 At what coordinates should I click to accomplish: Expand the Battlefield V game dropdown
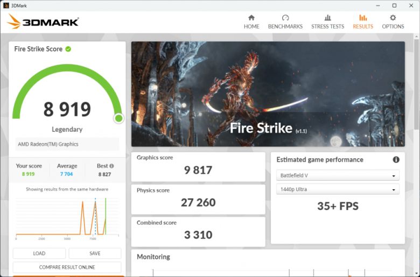[x=338, y=176]
